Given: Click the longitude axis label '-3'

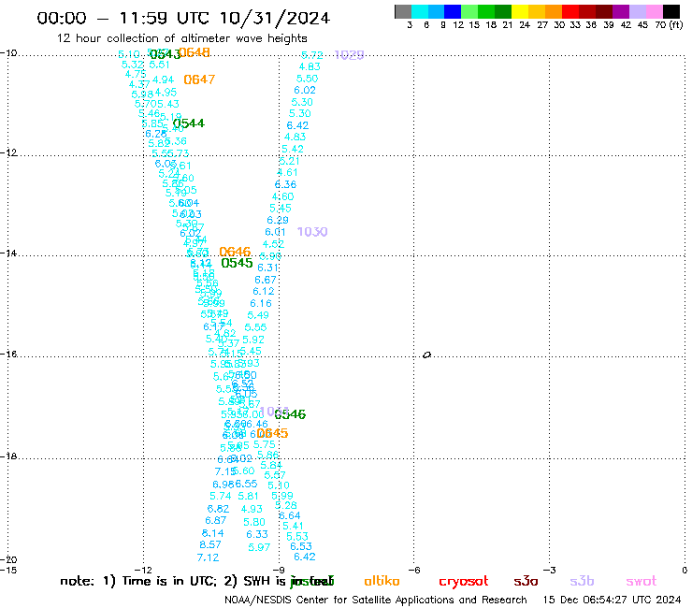Looking at the screenshot, I should (x=549, y=571).
